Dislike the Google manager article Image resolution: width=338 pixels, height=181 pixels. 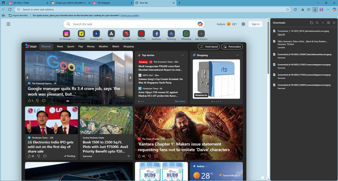(x=37, y=100)
